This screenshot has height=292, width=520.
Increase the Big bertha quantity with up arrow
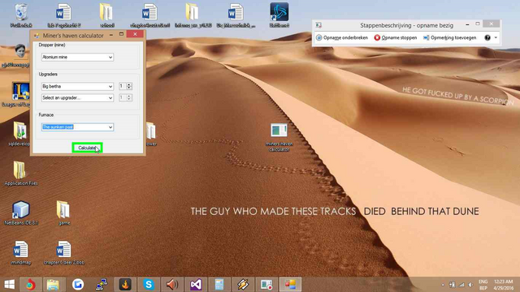129,84
